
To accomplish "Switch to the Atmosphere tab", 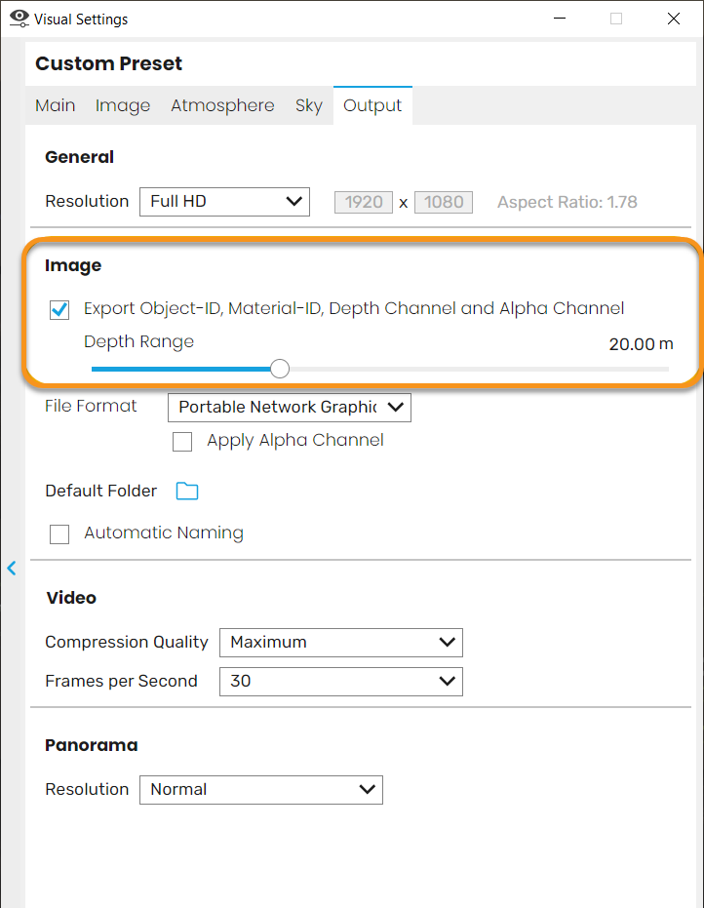I will tap(222, 105).
